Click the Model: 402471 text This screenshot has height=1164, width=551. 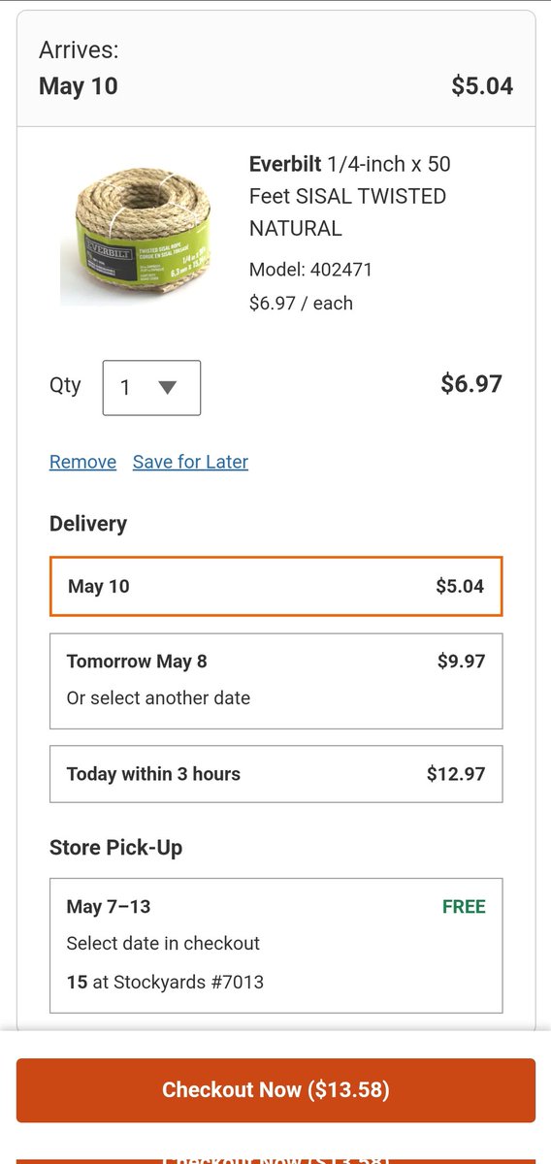(x=310, y=270)
